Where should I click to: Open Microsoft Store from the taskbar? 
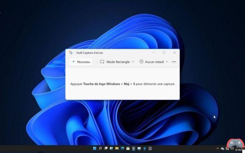pos(128,148)
